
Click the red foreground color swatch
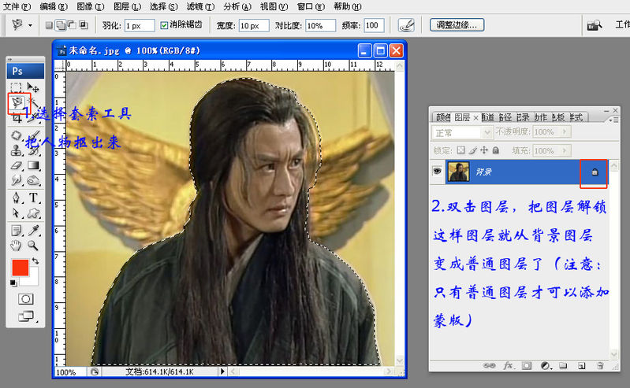click(x=21, y=267)
